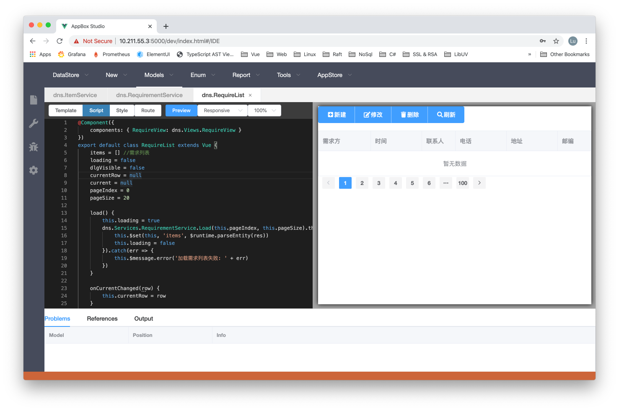619x411 pixels.
Task: Close the AppBox Studio browser tab
Action: pyautogui.click(x=150, y=26)
